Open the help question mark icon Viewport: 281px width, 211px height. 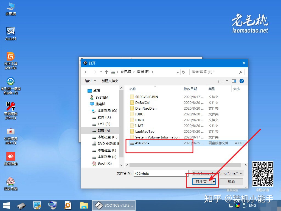click(x=241, y=81)
